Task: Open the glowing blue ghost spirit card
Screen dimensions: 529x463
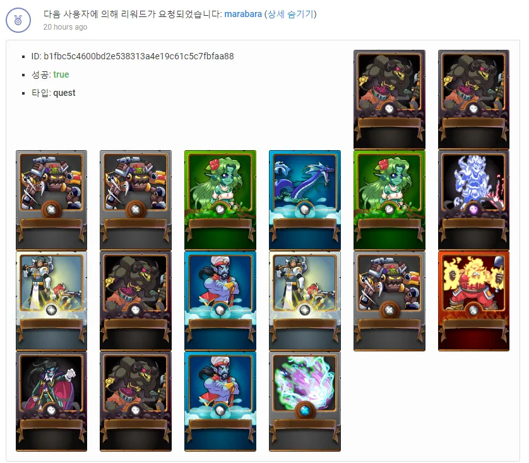Action: tap(473, 200)
